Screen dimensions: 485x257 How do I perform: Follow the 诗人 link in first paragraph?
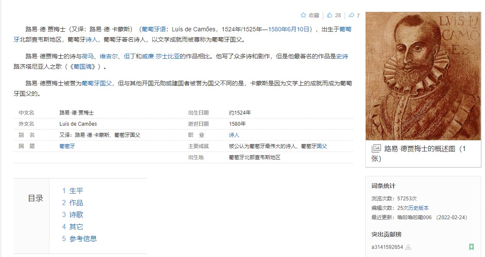[x=91, y=39]
